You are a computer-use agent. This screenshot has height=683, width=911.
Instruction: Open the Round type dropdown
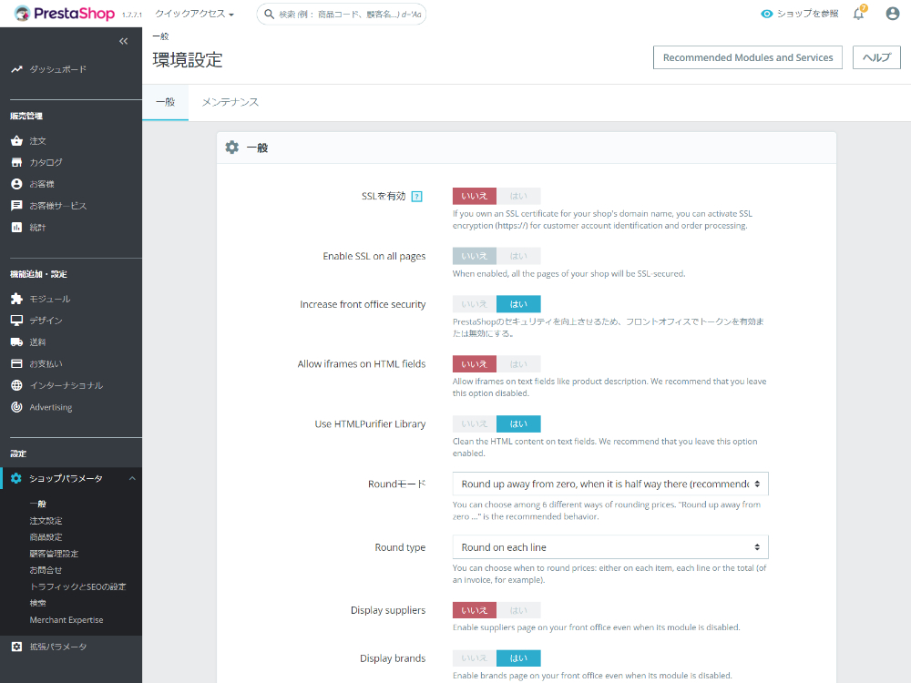coord(610,547)
